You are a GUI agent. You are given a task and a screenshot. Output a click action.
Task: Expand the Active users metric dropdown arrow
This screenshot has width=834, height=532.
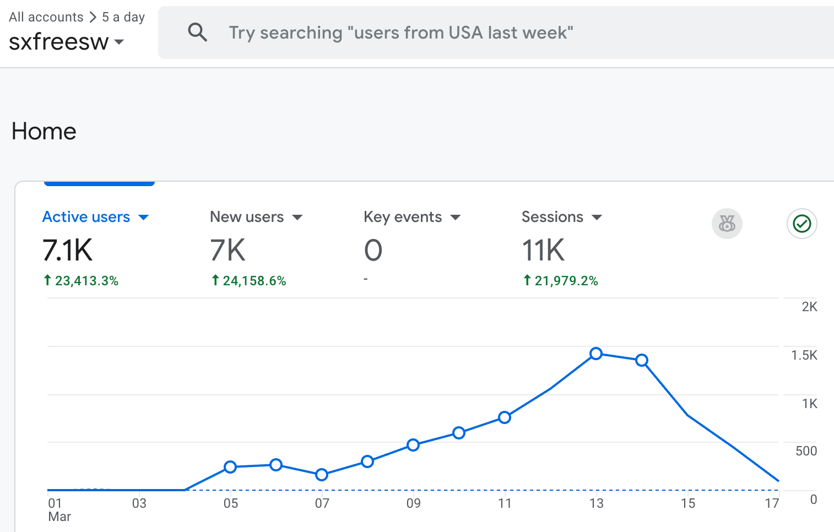pos(144,218)
